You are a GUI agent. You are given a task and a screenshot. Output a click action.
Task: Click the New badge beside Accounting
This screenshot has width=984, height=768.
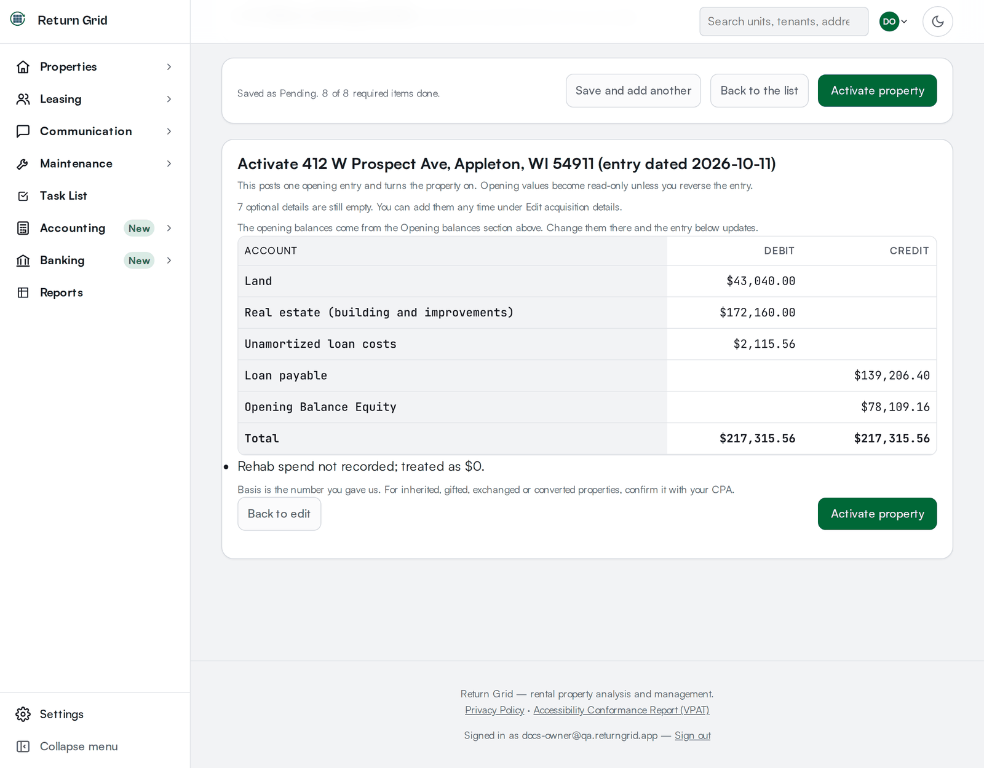coord(139,229)
